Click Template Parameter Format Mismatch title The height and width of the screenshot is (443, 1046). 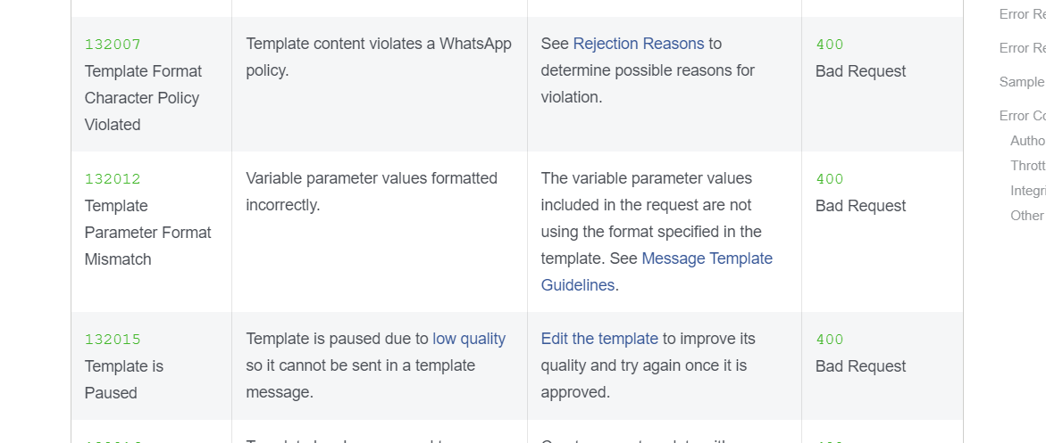(x=147, y=233)
